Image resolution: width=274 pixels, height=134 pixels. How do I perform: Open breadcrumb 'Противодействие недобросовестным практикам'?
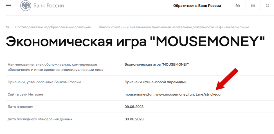click(53, 27)
